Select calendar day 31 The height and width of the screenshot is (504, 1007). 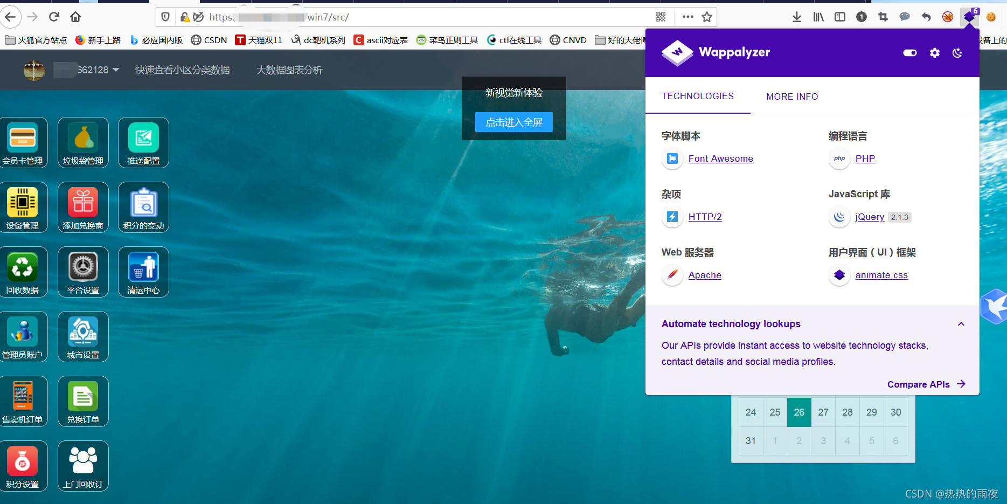click(x=751, y=441)
